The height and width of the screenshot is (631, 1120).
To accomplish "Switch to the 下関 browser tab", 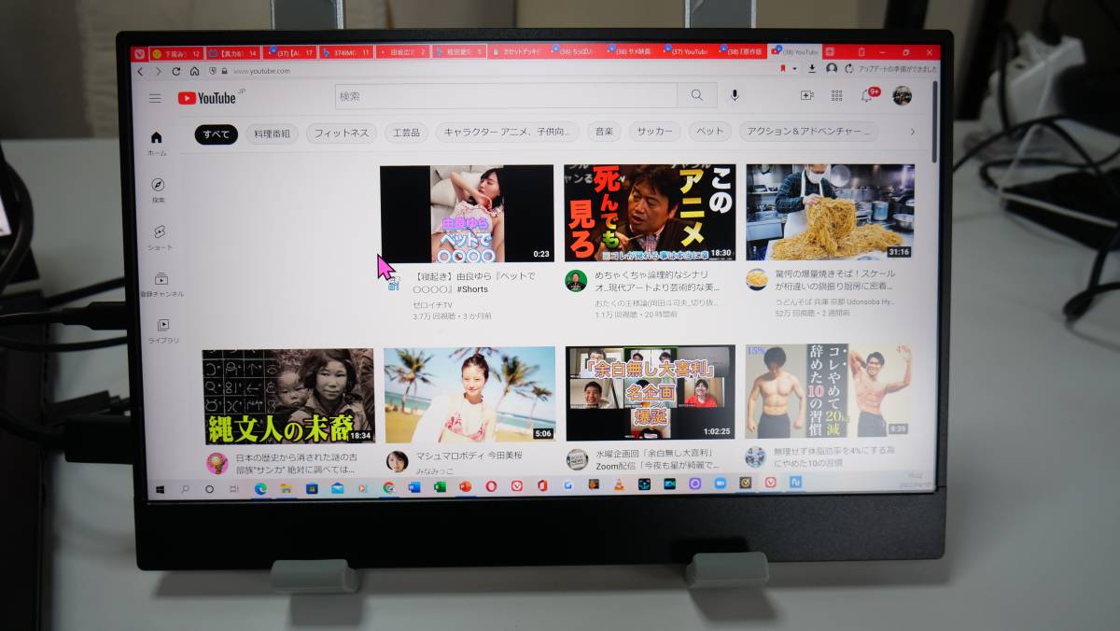I will tap(176, 53).
